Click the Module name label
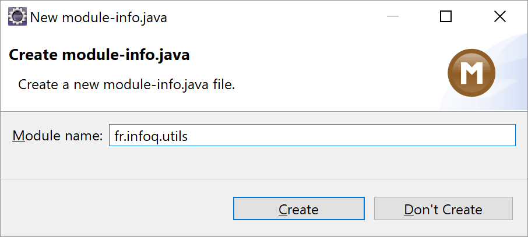Screen dimensions: 528x237 click(x=57, y=135)
